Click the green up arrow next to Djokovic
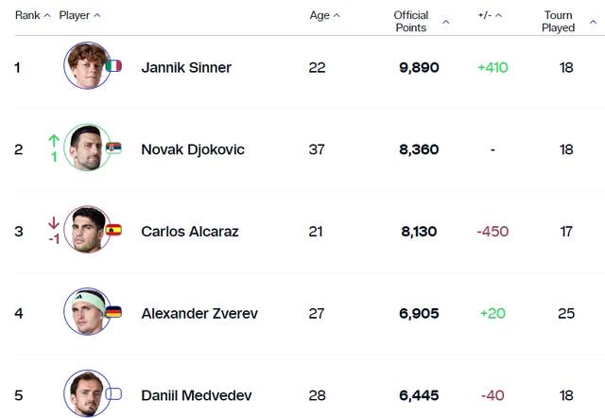 click(x=54, y=141)
